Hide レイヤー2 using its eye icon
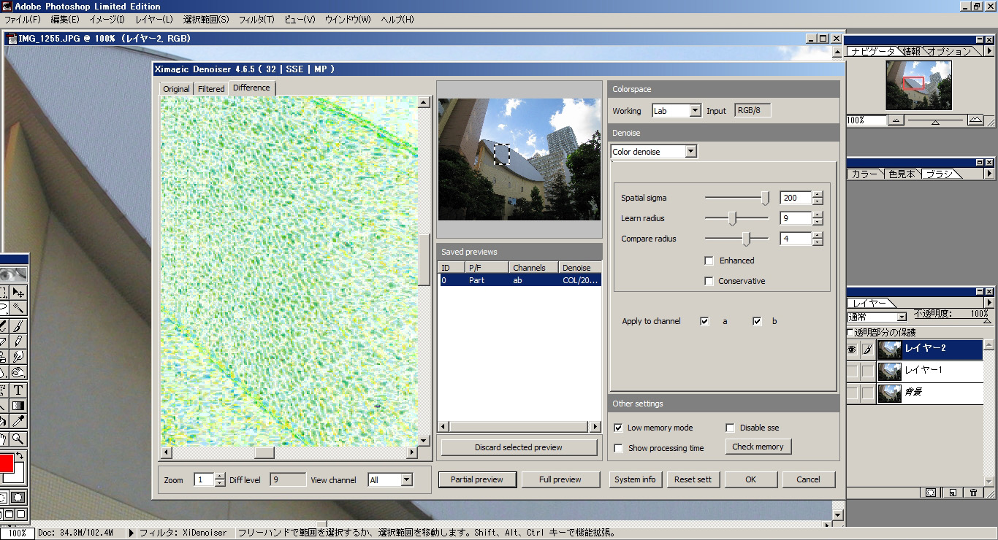 852,350
